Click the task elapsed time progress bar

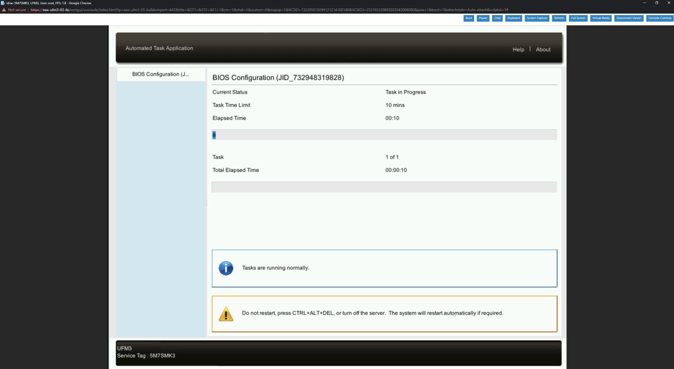tap(384, 135)
